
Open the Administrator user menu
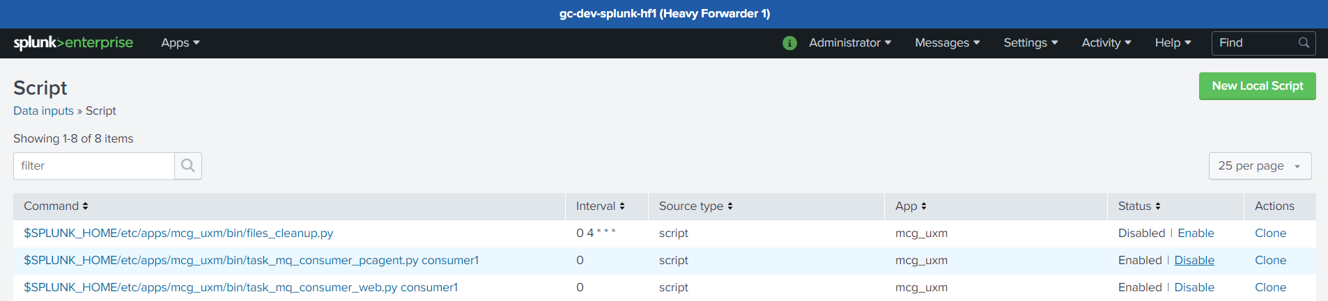849,43
